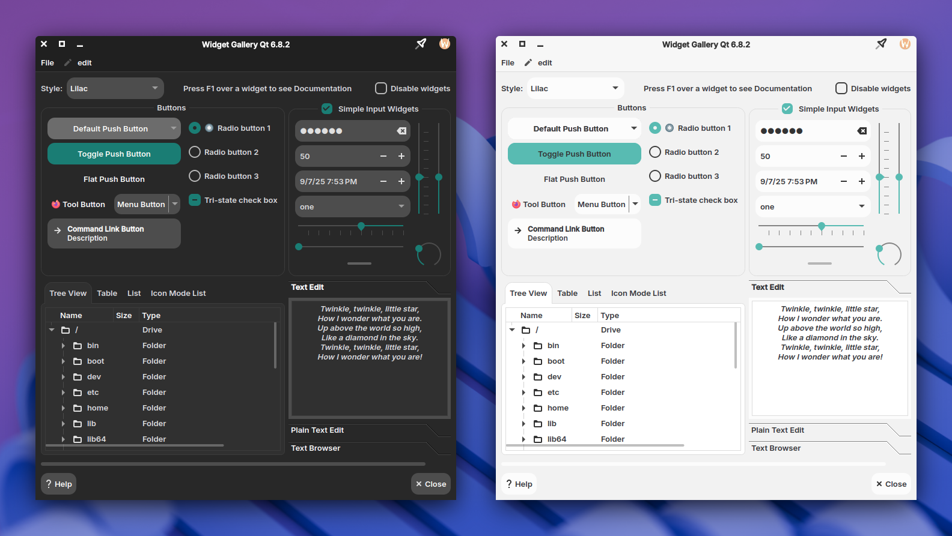
Task: Click the orange app icon in light window titlebar
Action: coord(905,44)
